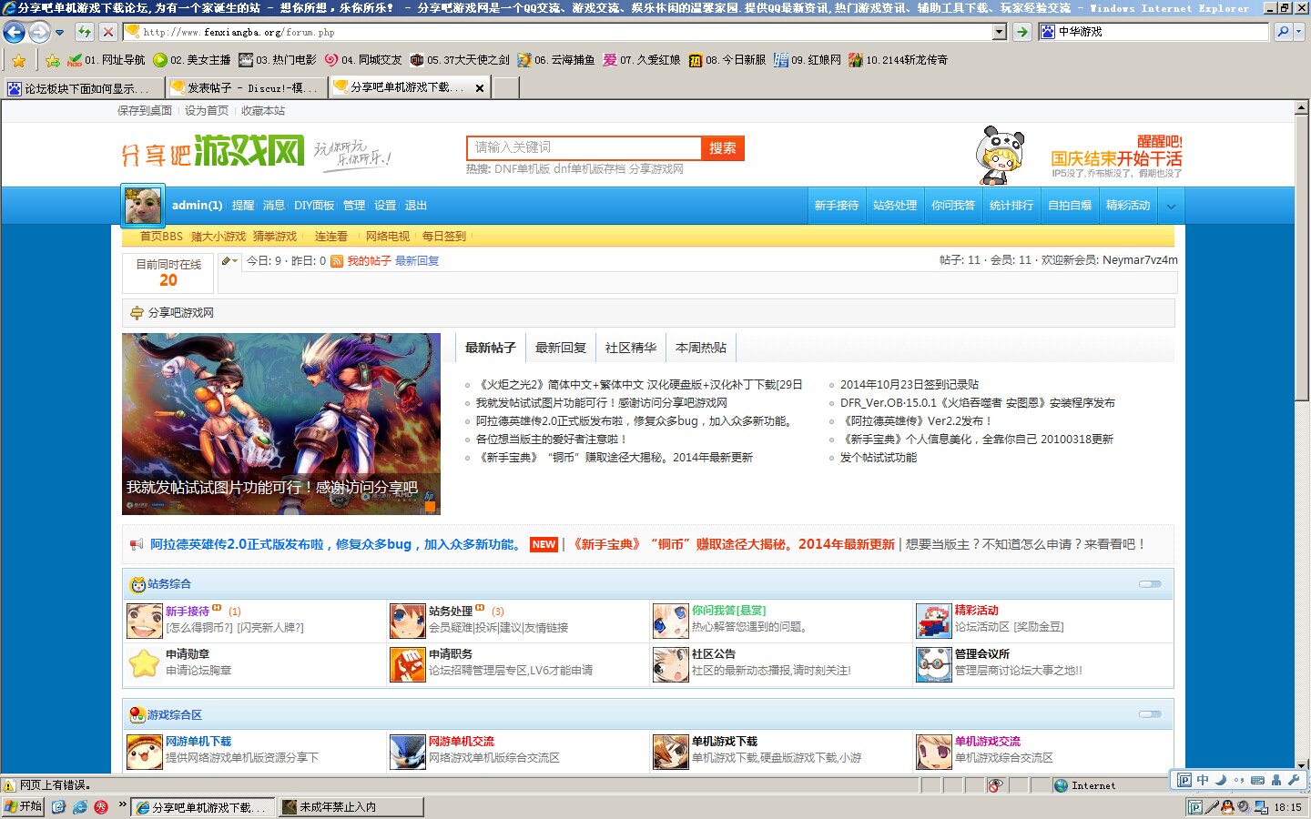The width and height of the screenshot is (1311, 819).
Task: Click the green Go arrow beside the address bar
Action: coord(1022,32)
